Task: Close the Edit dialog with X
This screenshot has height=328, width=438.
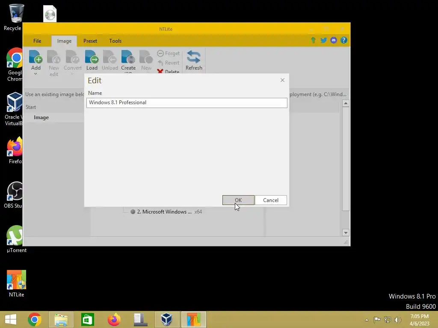Action: (x=282, y=80)
